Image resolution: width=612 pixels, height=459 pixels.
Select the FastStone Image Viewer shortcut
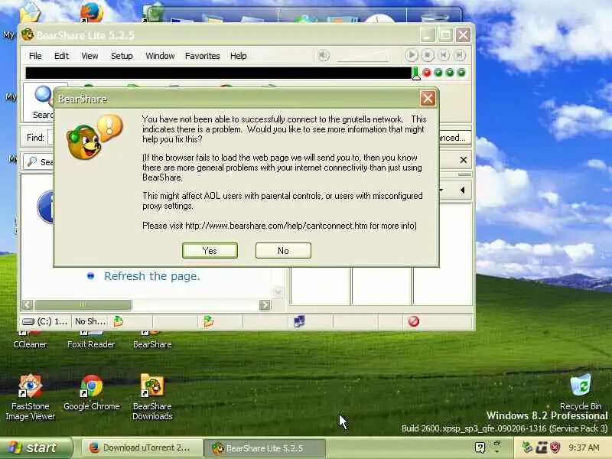coord(30,397)
